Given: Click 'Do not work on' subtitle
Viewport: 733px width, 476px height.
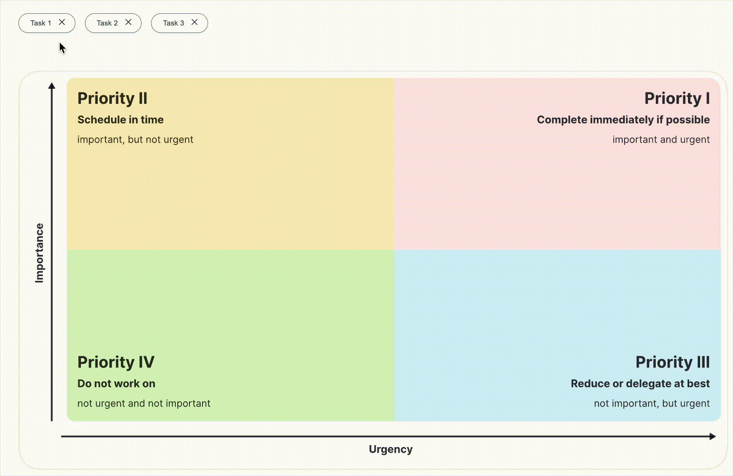Looking at the screenshot, I should point(116,384).
